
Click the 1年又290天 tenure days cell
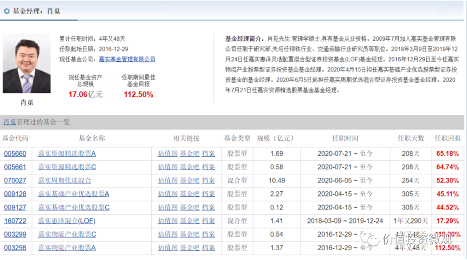[x=410, y=221]
